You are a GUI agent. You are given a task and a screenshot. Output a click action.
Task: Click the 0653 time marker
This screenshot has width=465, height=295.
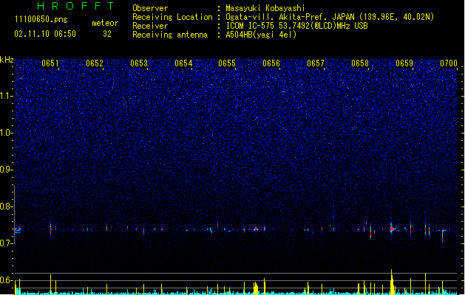click(x=138, y=63)
